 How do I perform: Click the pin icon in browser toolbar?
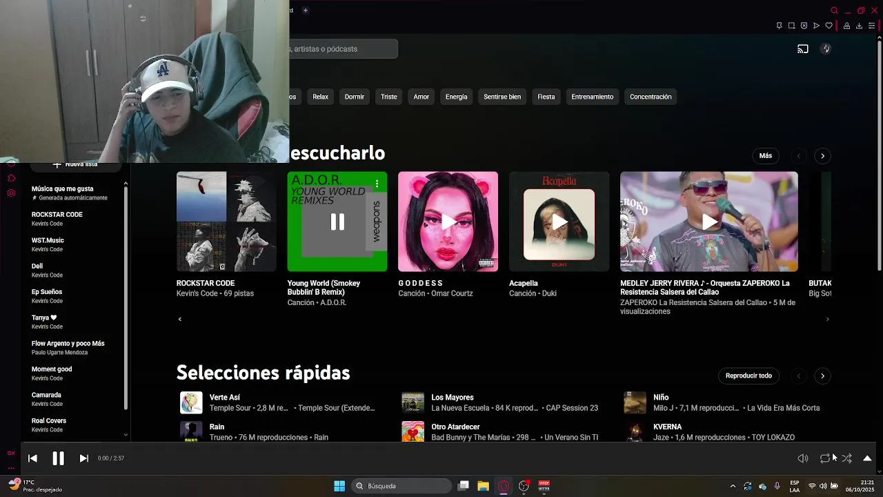[x=779, y=26]
